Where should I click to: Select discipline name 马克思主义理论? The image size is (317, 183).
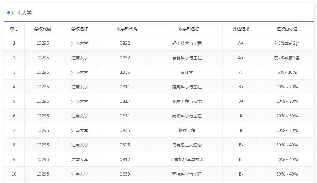pyautogui.click(x=187, y=145)
